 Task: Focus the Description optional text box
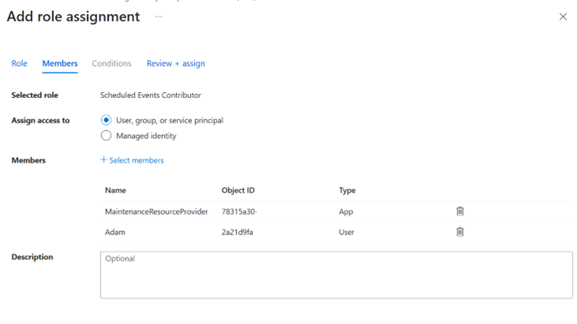coord(337,275)
